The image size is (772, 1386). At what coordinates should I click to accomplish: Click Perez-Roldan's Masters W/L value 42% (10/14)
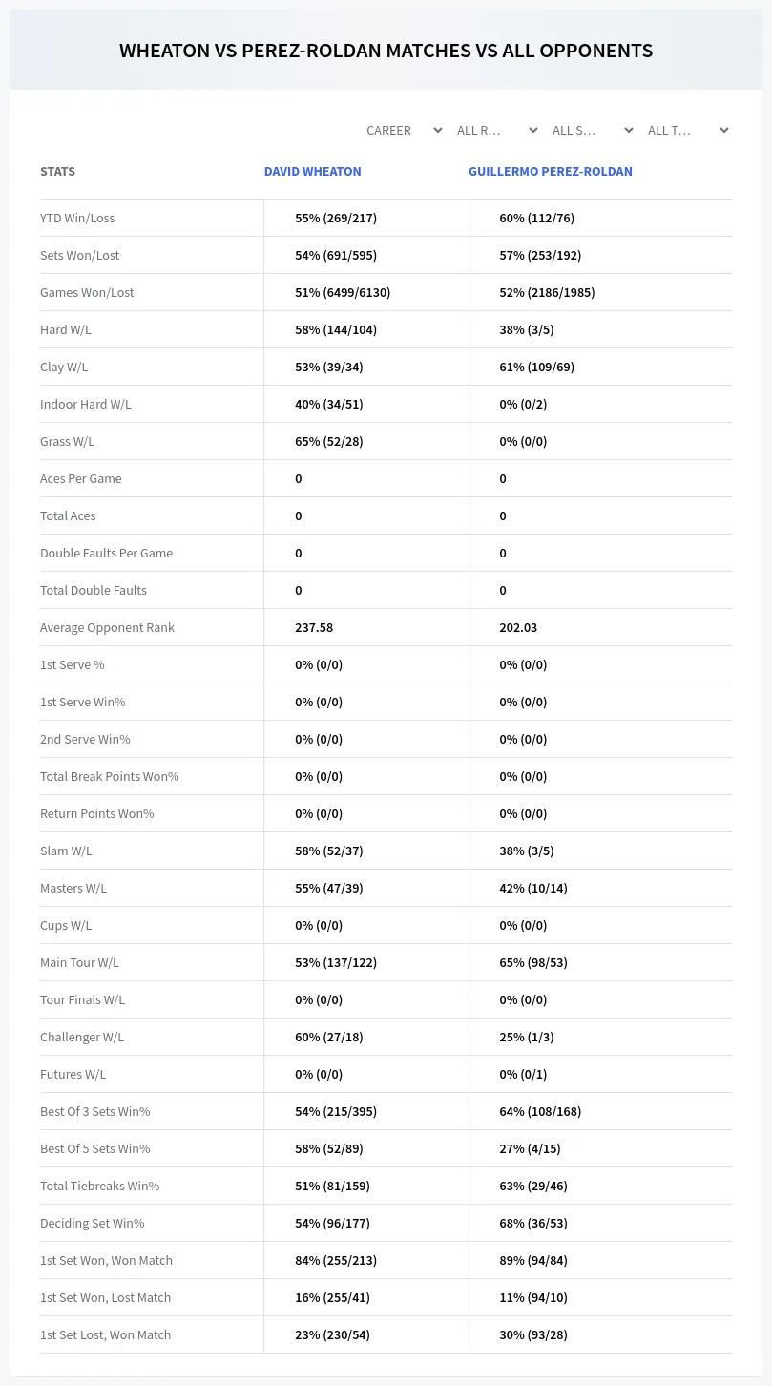[x=533, y=888]
